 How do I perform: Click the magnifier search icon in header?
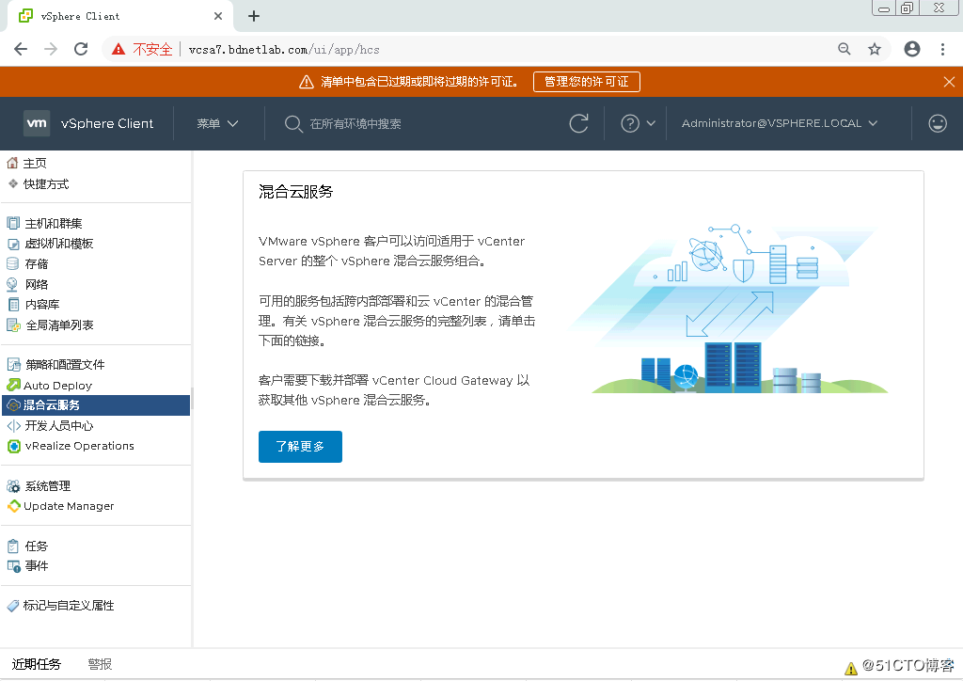tap(293, 124)
